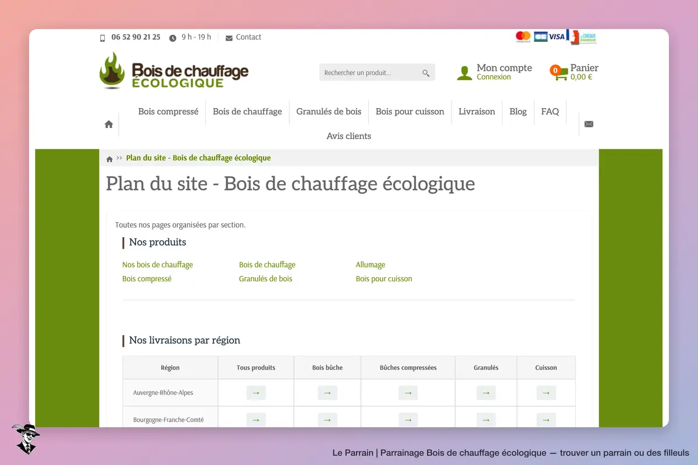Click the home icon in navigation bar

pyautogui.click(x=109, y=124)
